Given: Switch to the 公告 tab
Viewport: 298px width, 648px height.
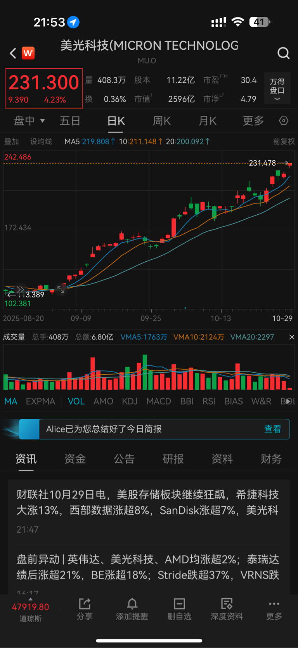Looking at the screenshot, I should [124, 459].
